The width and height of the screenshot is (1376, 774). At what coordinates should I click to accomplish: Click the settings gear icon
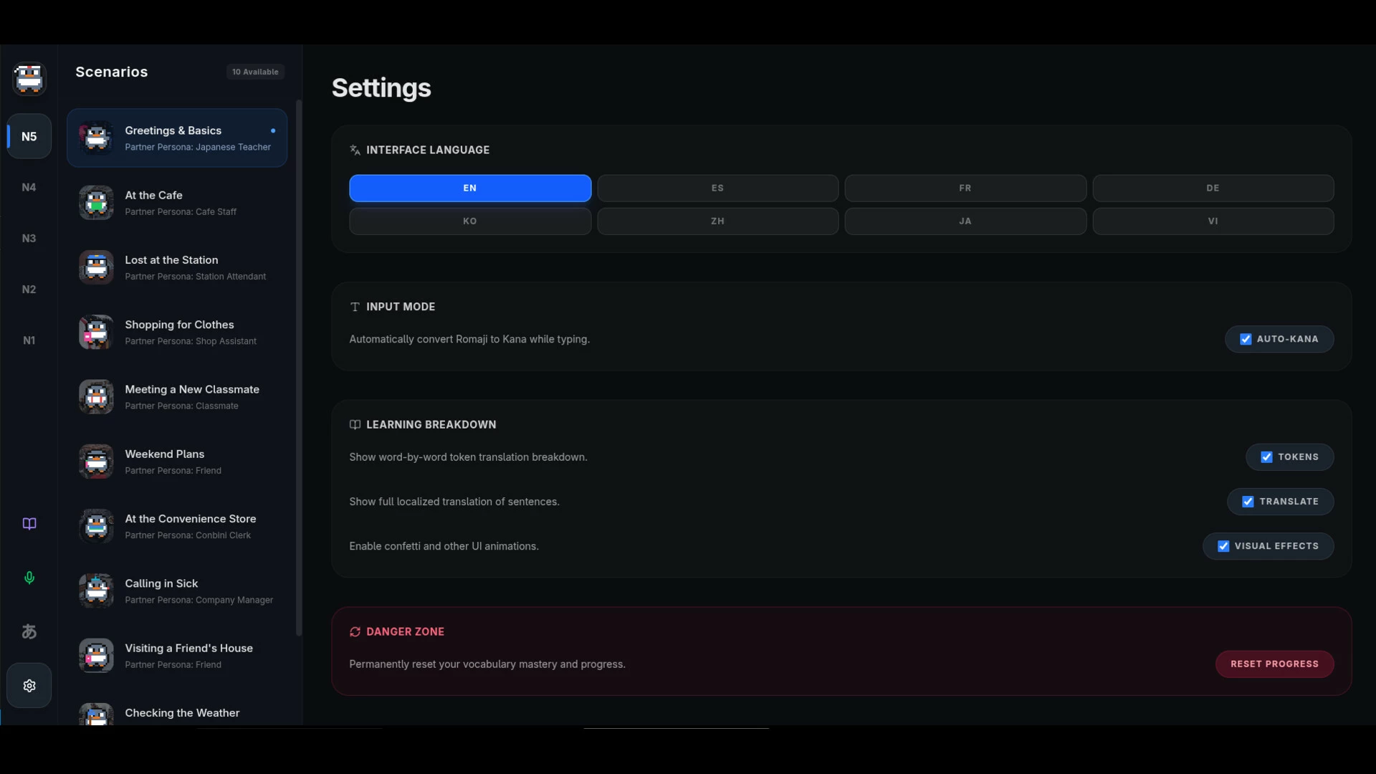click(x=29, y=686)
